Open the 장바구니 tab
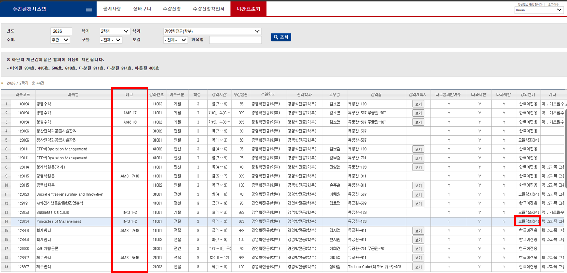This screenshot has height=273, width=567. coord(142,9)
